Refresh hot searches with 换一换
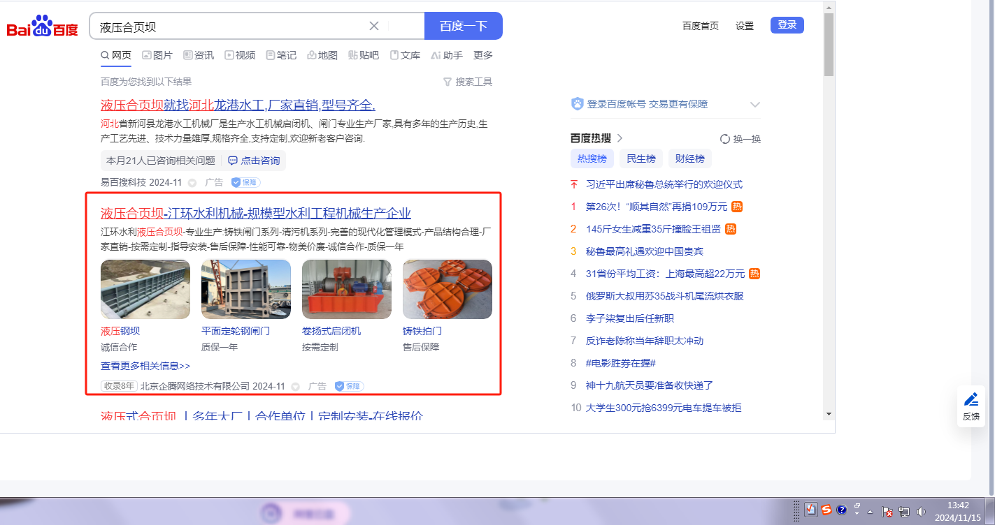 coord(740,139)
